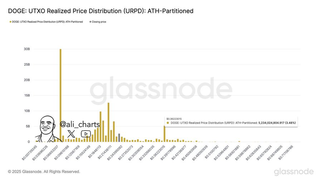This screenshot has height=181, width=322.
Task: Click the @ali_charts handle text
Action: [x=80, y=124]
